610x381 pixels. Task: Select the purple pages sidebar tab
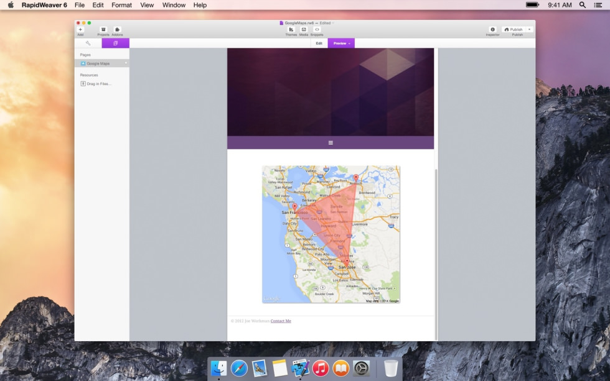click(116, 43)
